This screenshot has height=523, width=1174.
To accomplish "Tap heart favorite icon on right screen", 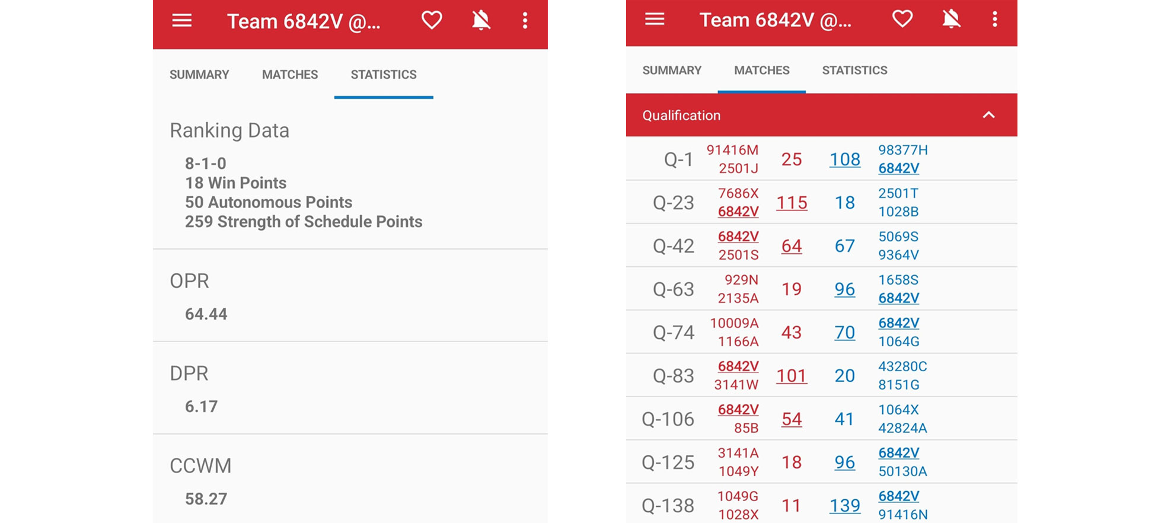I will [902, 20].
